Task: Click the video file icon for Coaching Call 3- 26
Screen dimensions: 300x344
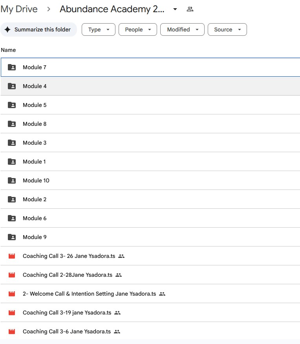Action: pos(12,256)
